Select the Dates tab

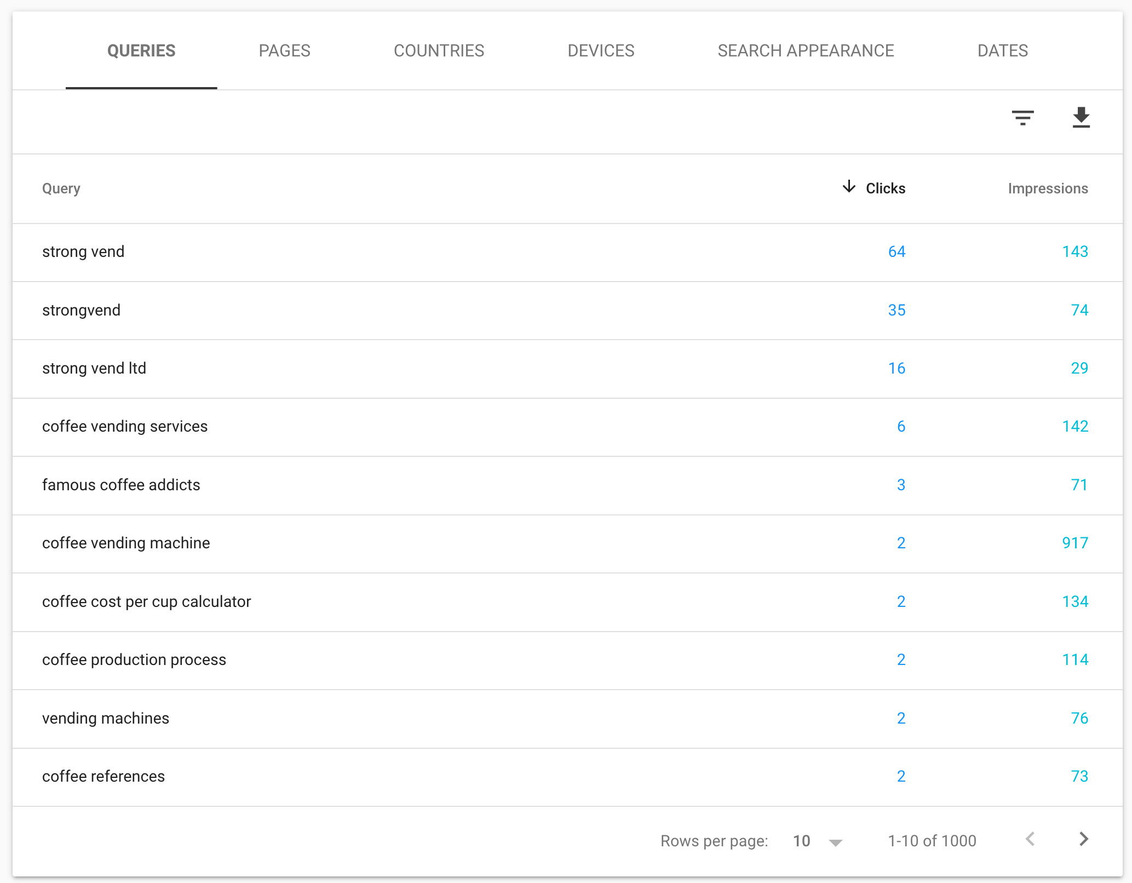pos(1003,50)
